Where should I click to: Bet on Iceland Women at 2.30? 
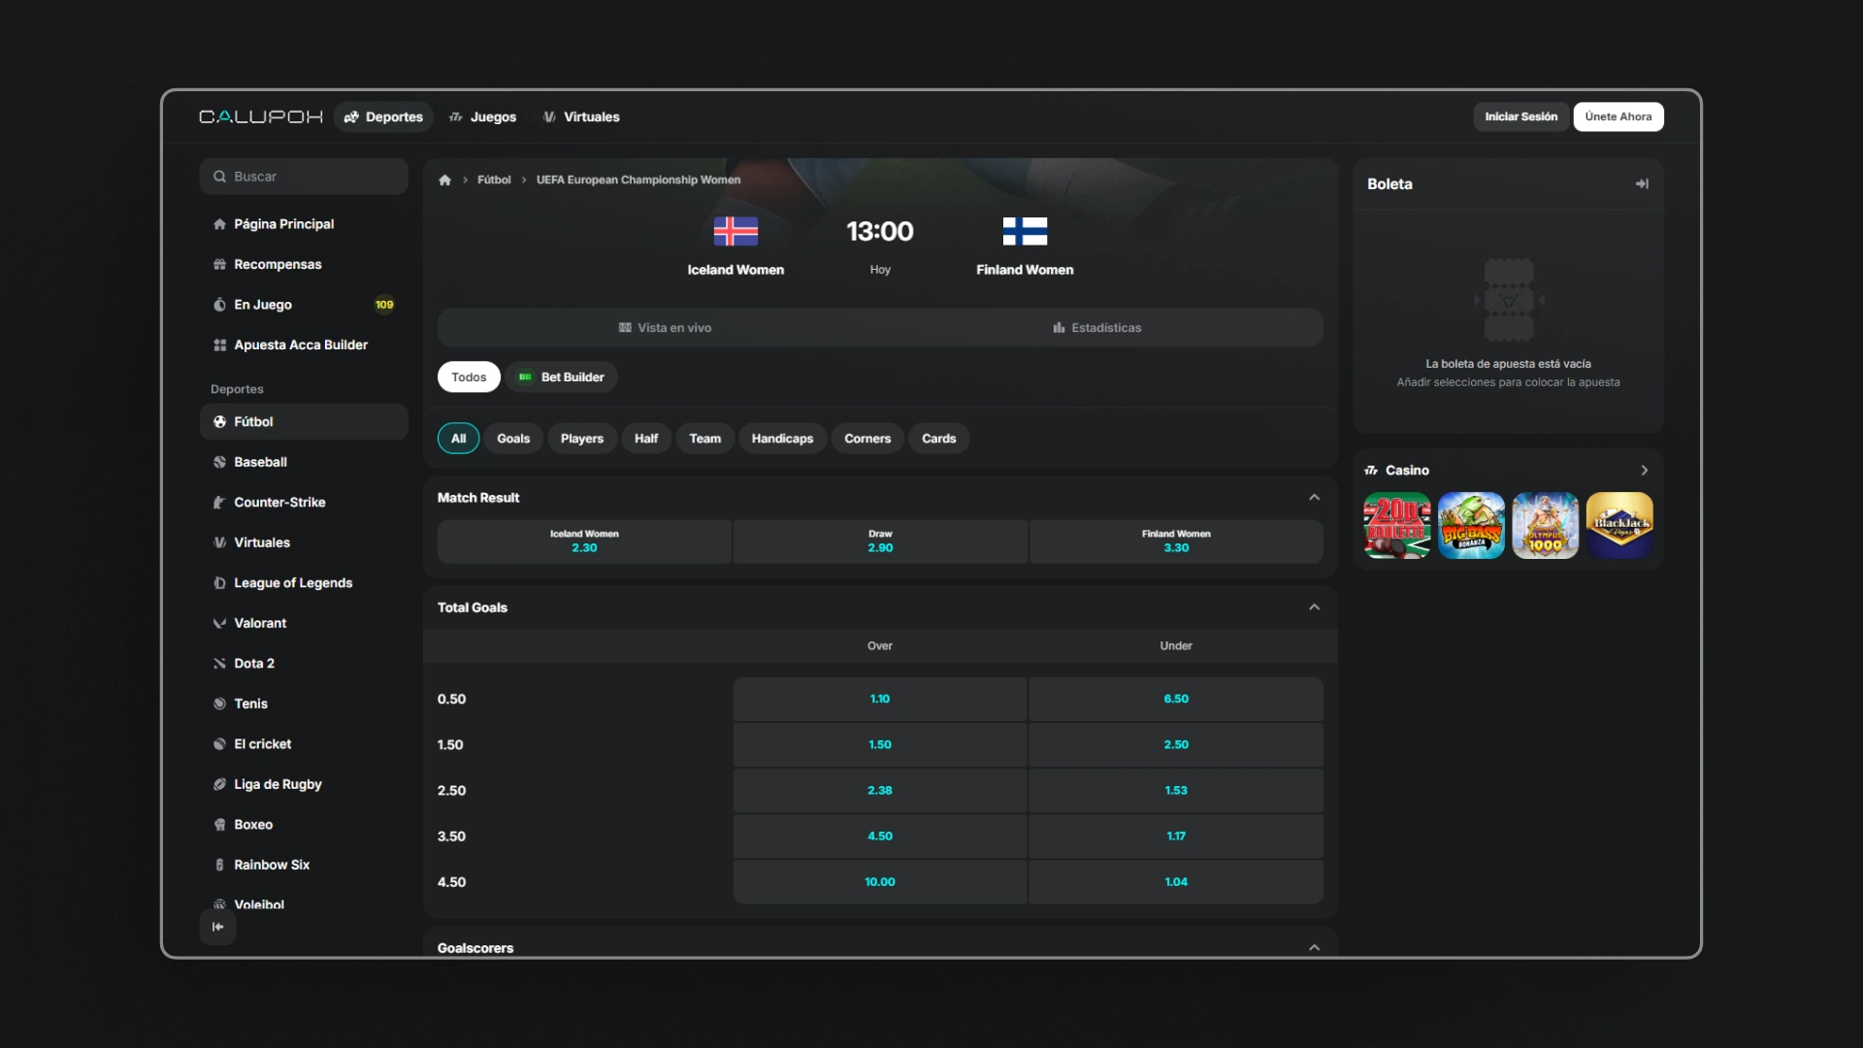[x=584, y=541]
